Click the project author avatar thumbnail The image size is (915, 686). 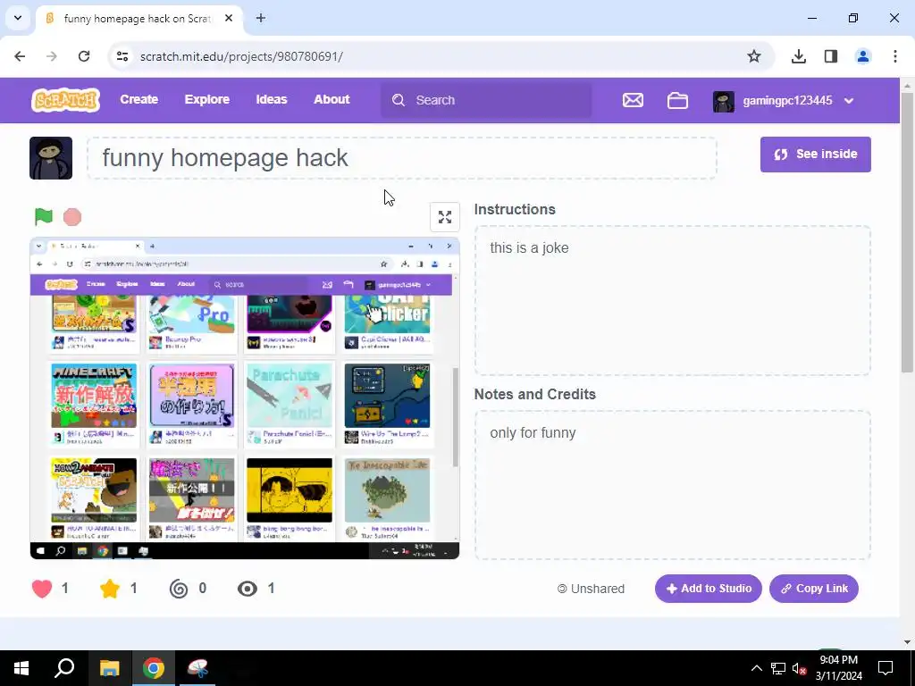51,158
